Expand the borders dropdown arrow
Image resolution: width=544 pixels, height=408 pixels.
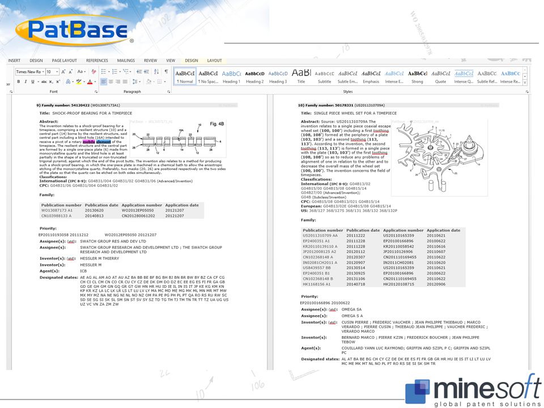click(x=165, y=82)
